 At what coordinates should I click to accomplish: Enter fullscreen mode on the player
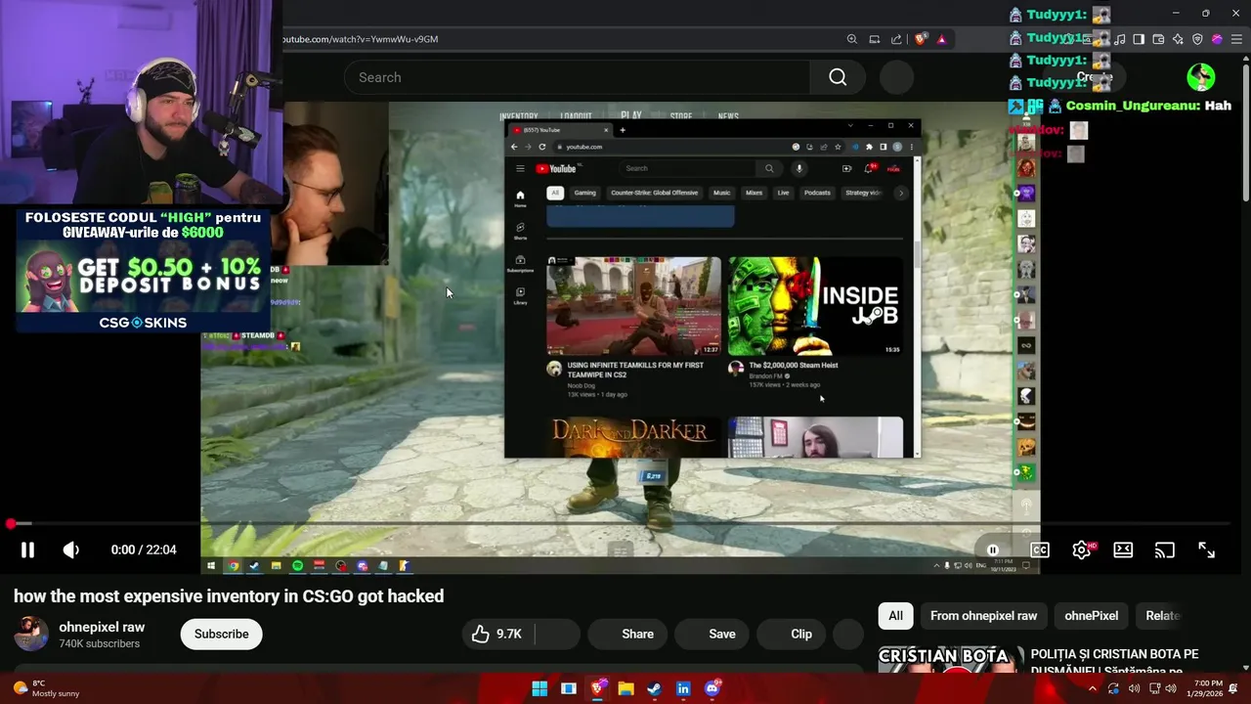pyautogui.click(x=1206, y=550)
